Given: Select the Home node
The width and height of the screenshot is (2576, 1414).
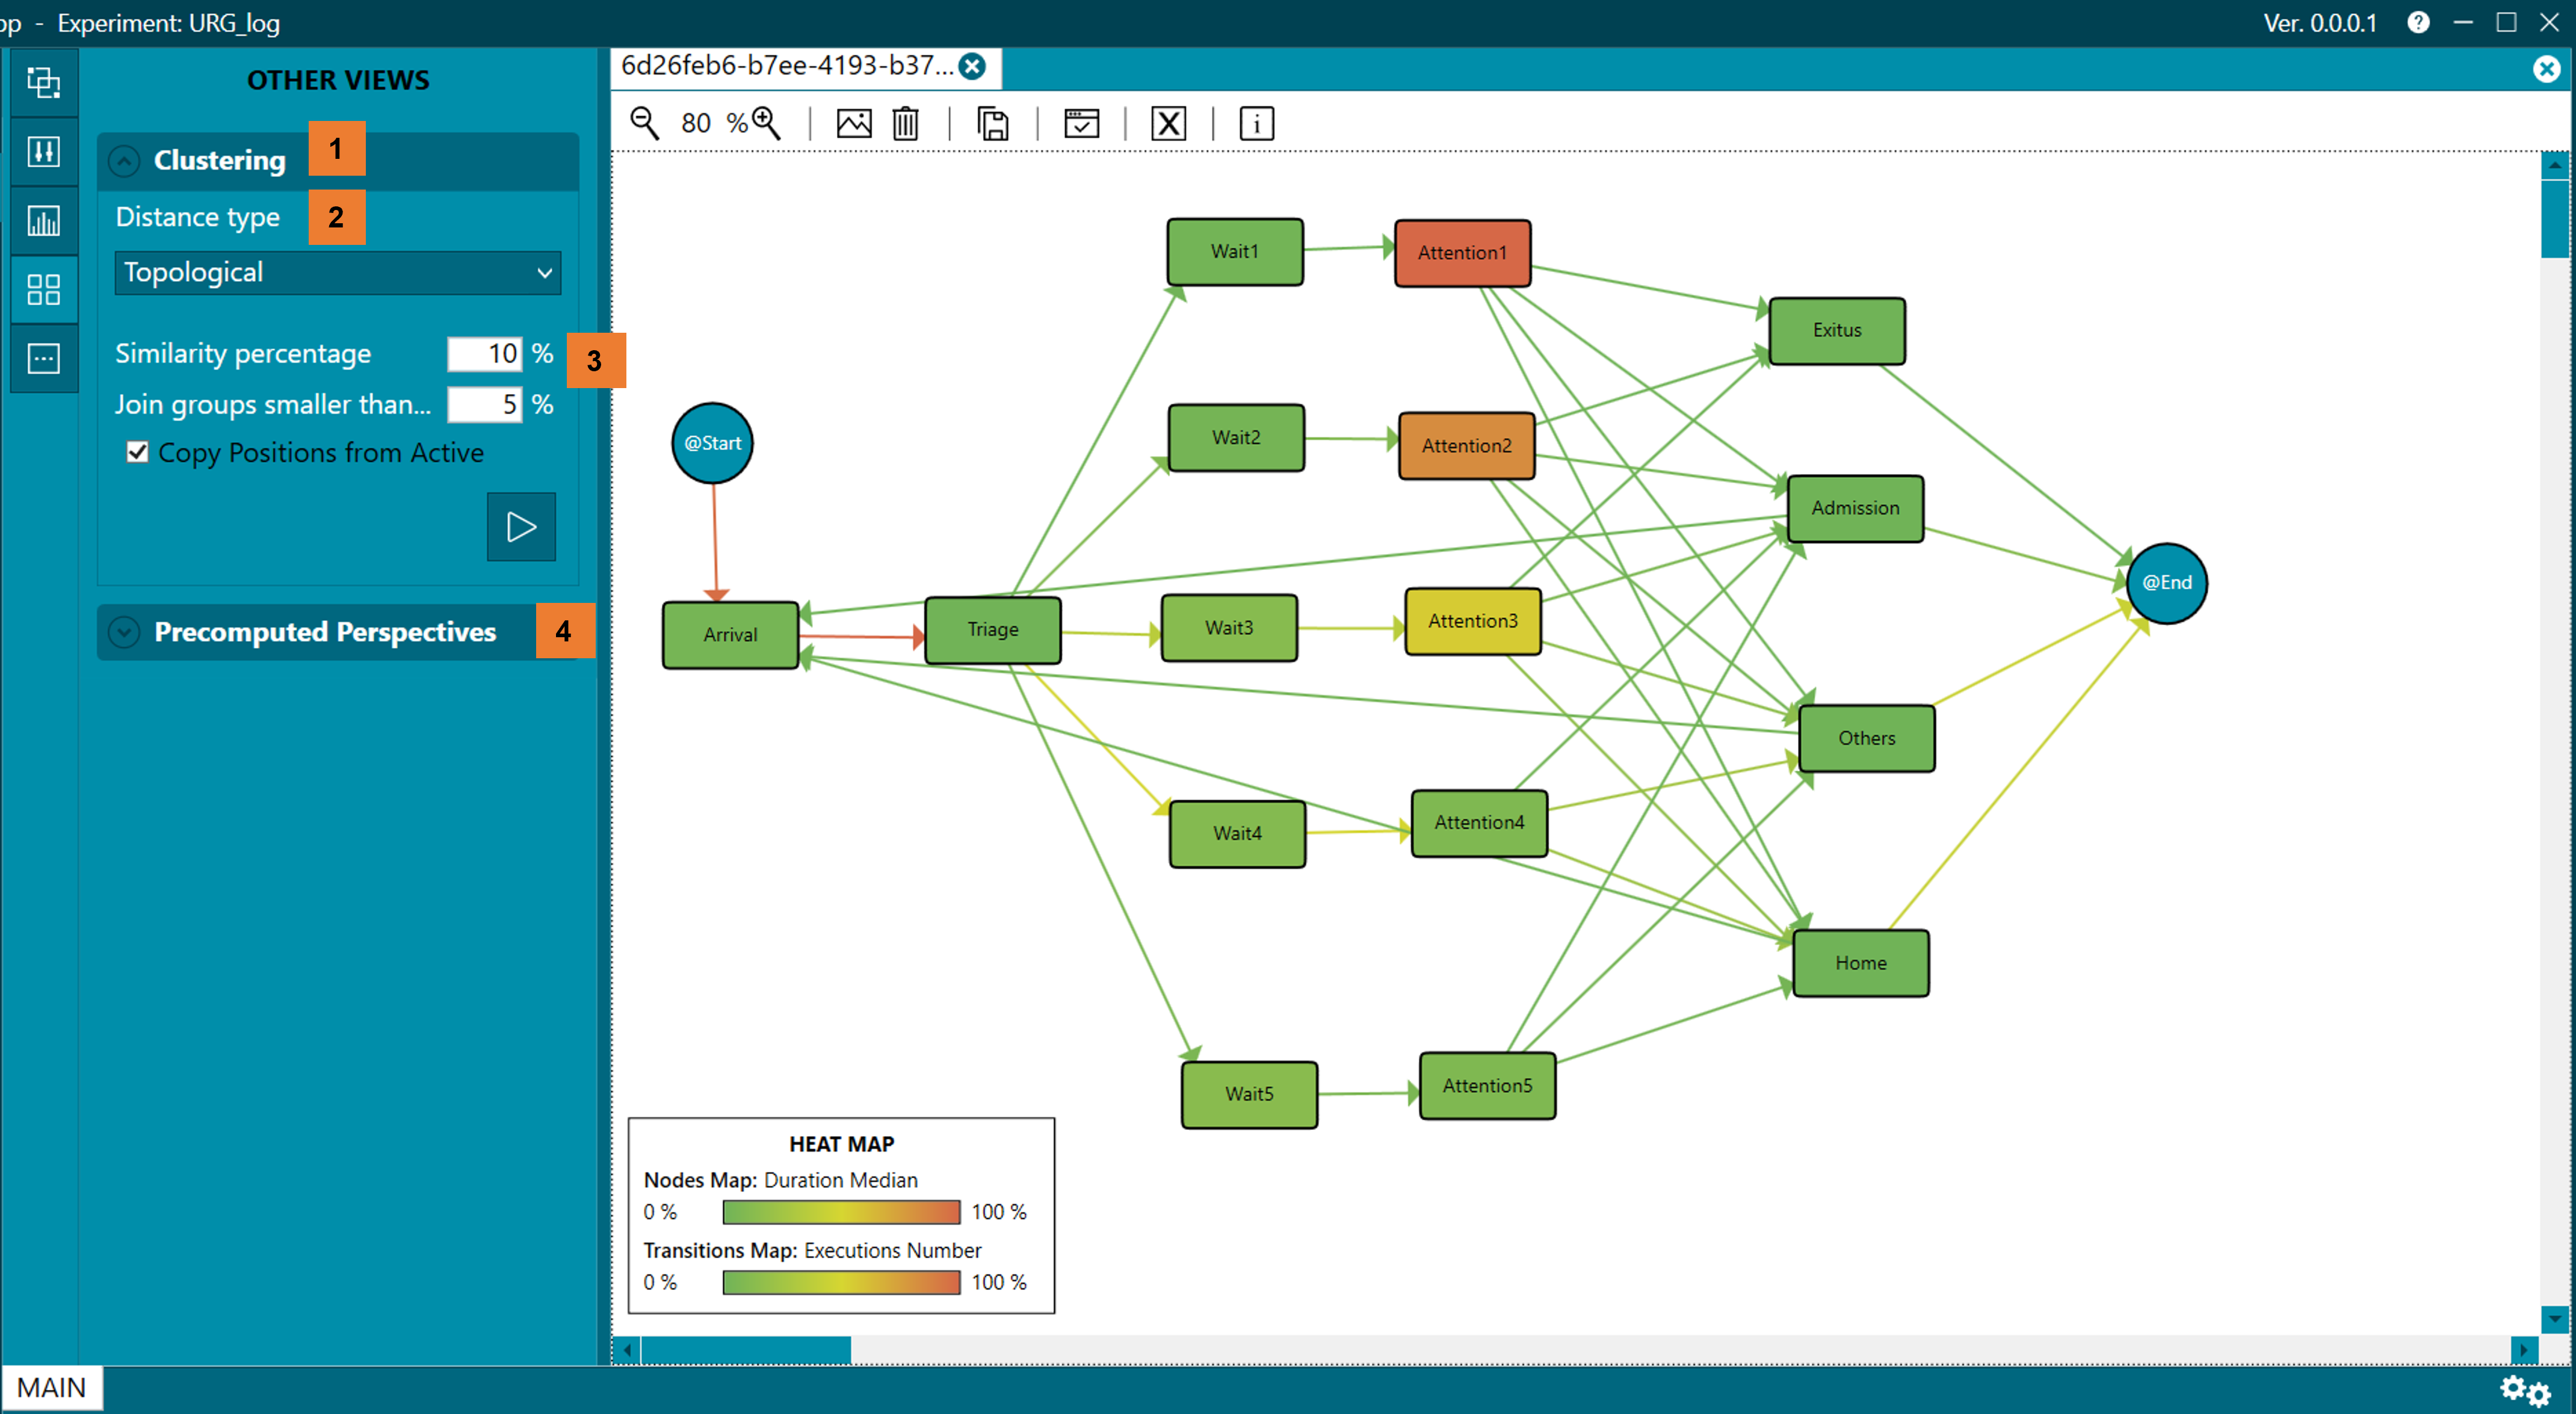Looking at the screenshot, I should click(x=1860, y=963).
